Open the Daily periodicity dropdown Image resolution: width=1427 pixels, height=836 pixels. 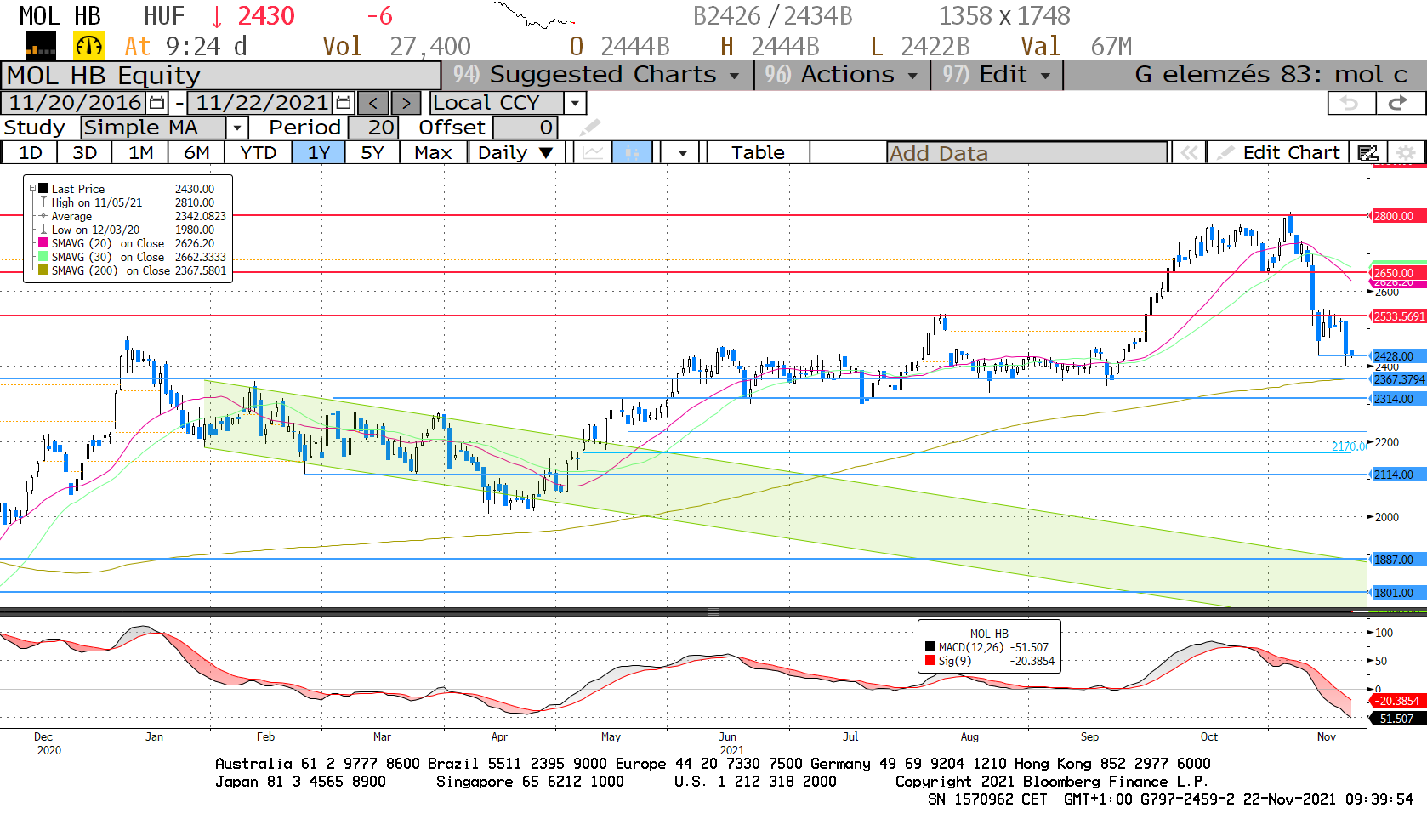pyautogui.click(x=515, y=153)
